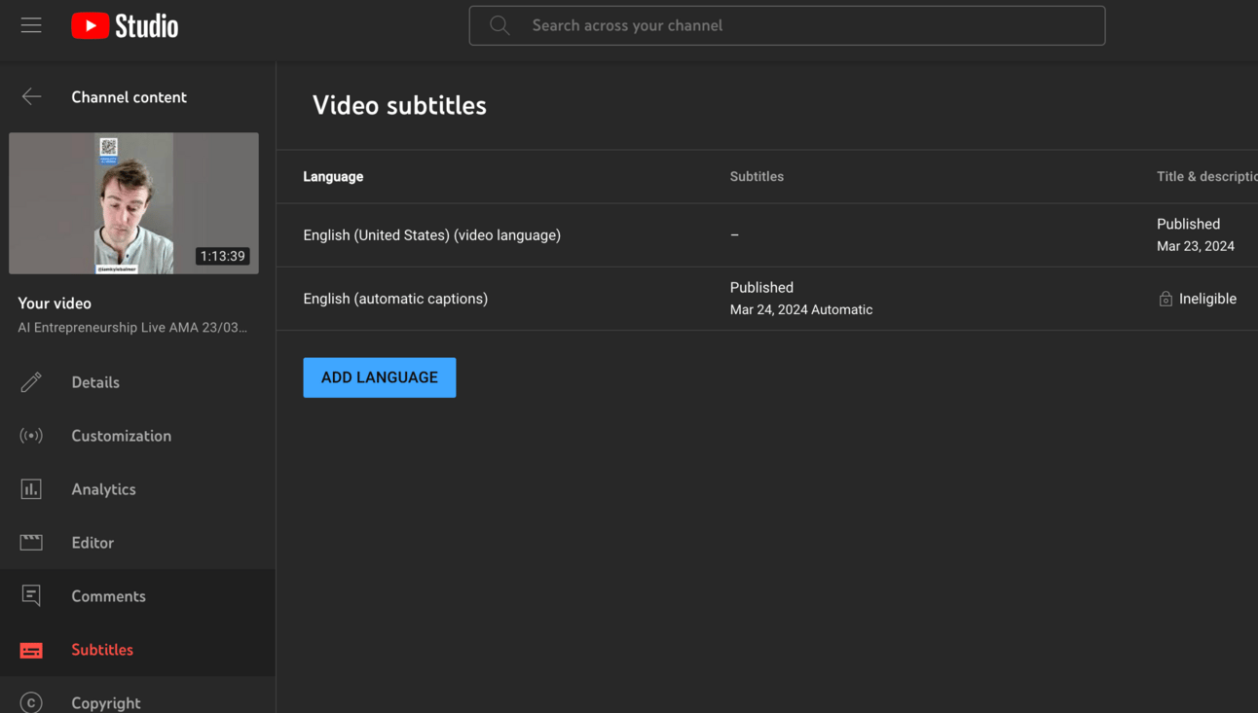Click the back arrow beside Channel content

tap(31, 96)
